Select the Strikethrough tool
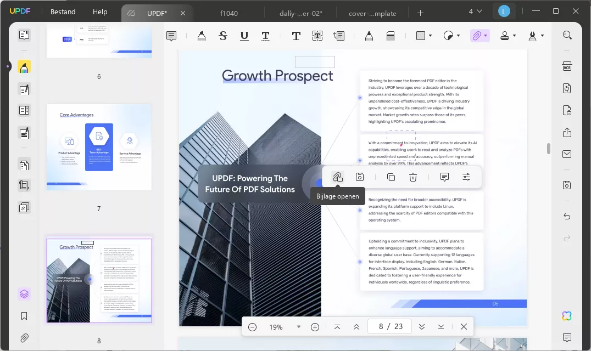Viewport: 591px width, 351px height. coord(223,36)
